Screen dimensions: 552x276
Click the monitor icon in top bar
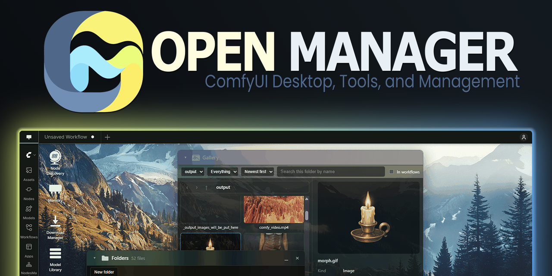tap(29, 137)
